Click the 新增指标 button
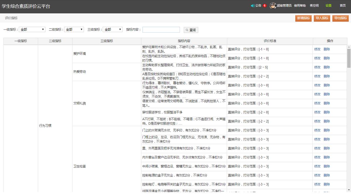 coord(303,18)
